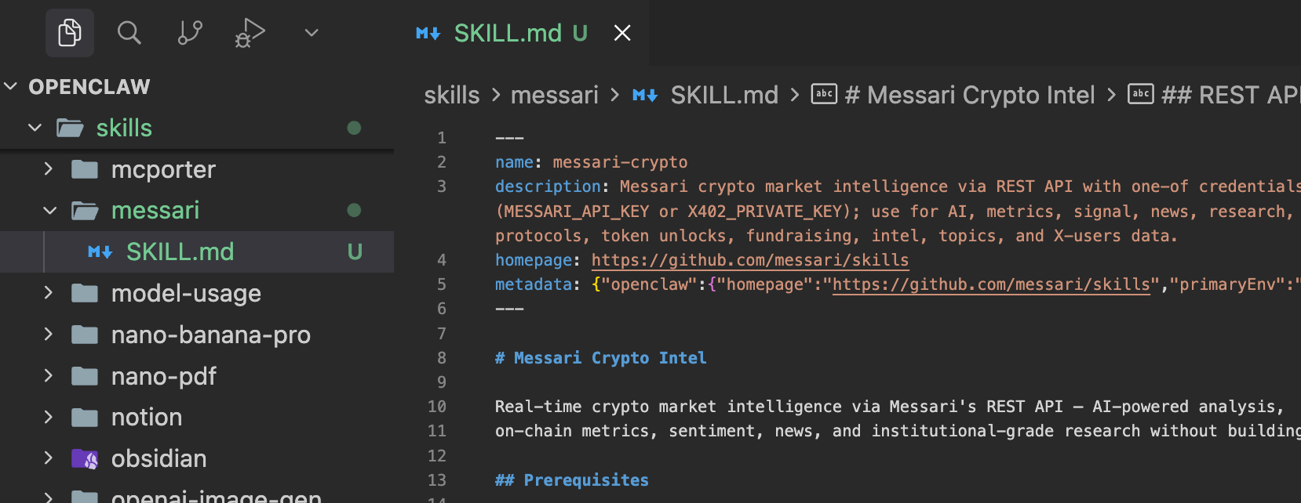
Task: Click the abc symbol icon in the breadcrumb
Action: click(x=824, y=94)
